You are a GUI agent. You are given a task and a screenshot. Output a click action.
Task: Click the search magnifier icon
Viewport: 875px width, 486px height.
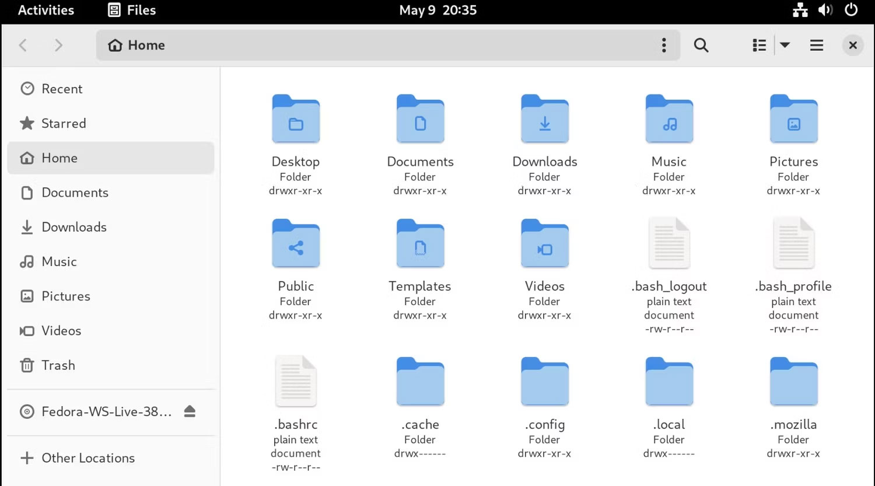[701, 45]
